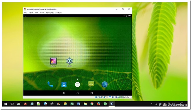The width and height of the screenshot is (191, 110).
Task: Click the display status indicator
Action: [110, 97]
